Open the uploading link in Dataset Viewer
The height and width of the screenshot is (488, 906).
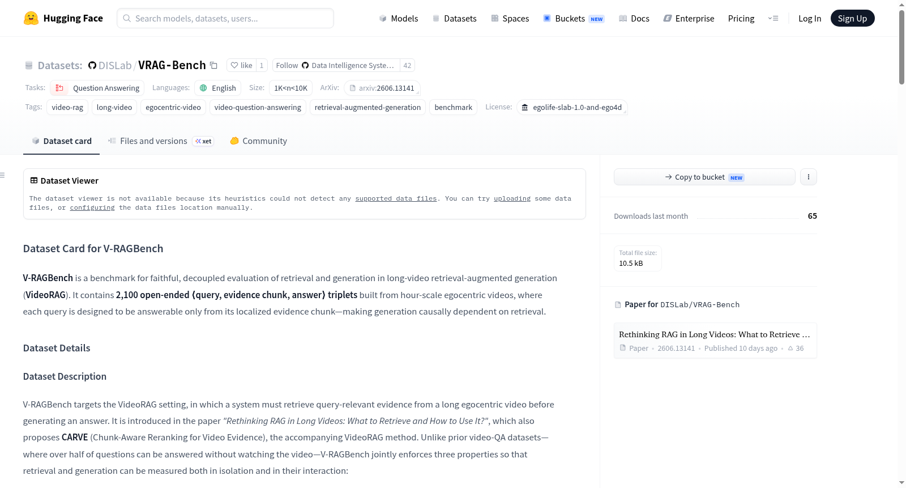(x=512, y=198)
